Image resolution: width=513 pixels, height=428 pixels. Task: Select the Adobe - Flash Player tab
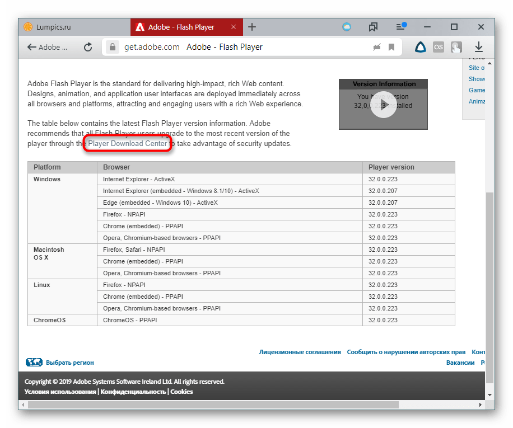tap(186, 27)
